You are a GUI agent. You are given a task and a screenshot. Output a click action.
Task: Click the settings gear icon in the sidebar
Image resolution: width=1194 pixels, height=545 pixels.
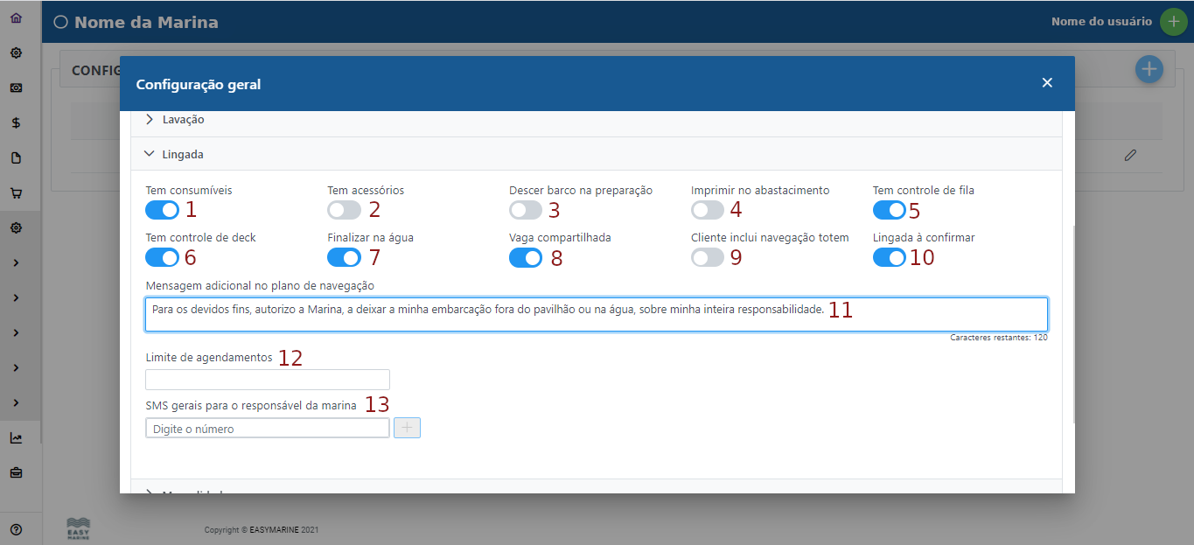pos(15,52)
